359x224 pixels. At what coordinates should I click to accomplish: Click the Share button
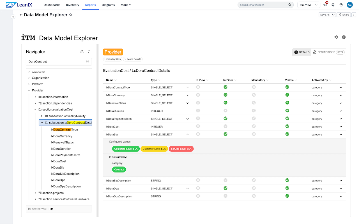(x=344, y=15)
